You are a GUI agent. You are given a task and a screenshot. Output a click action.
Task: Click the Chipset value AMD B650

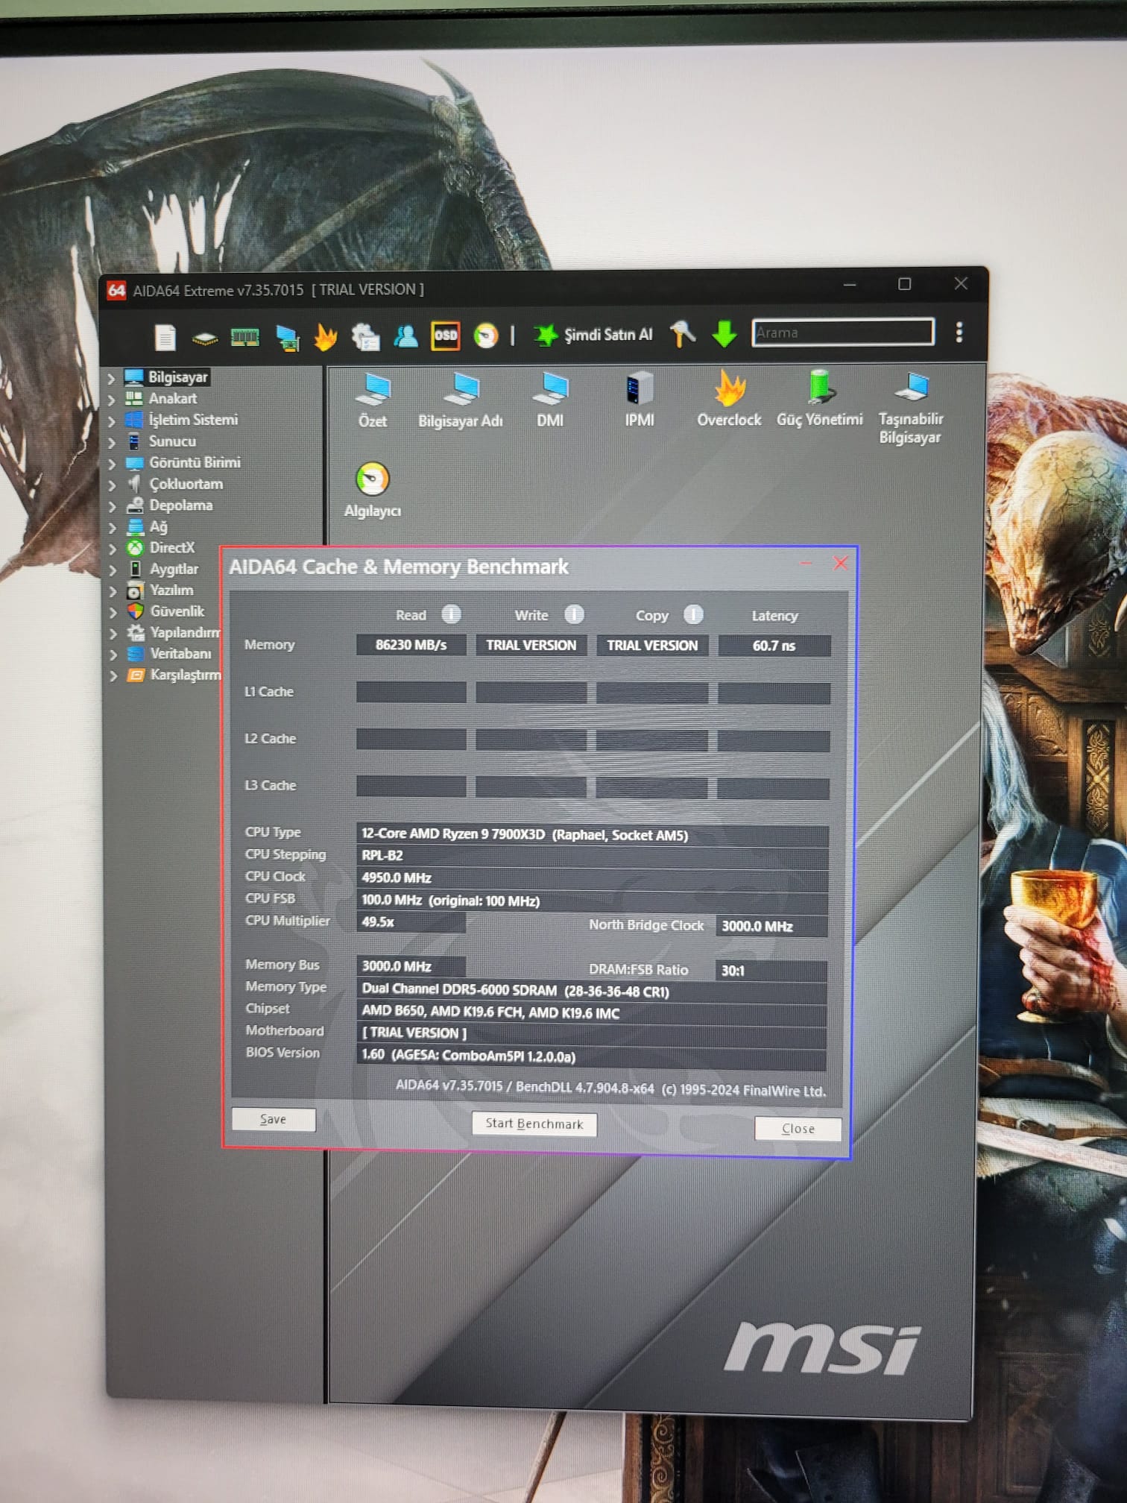click(591, 1012)
